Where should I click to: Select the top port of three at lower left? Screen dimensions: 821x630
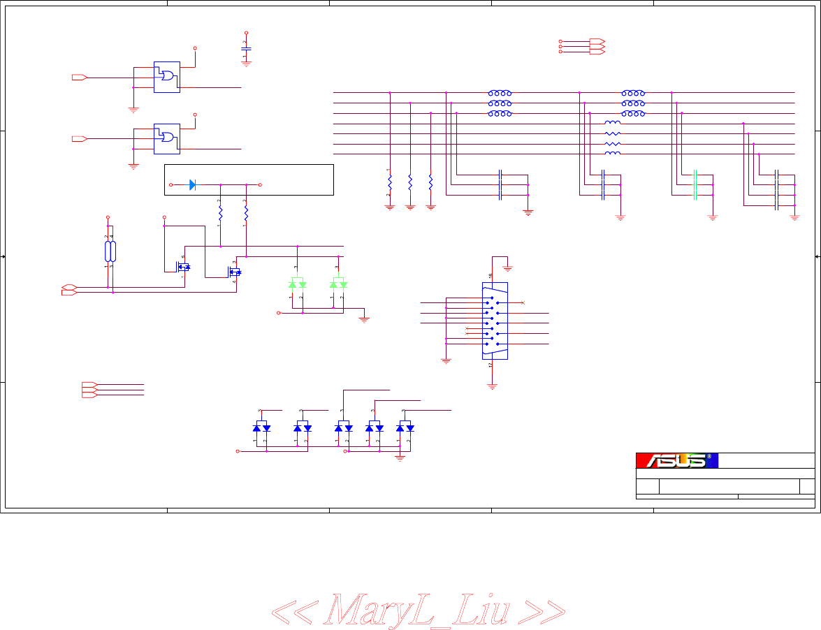(x=89, y=385)
